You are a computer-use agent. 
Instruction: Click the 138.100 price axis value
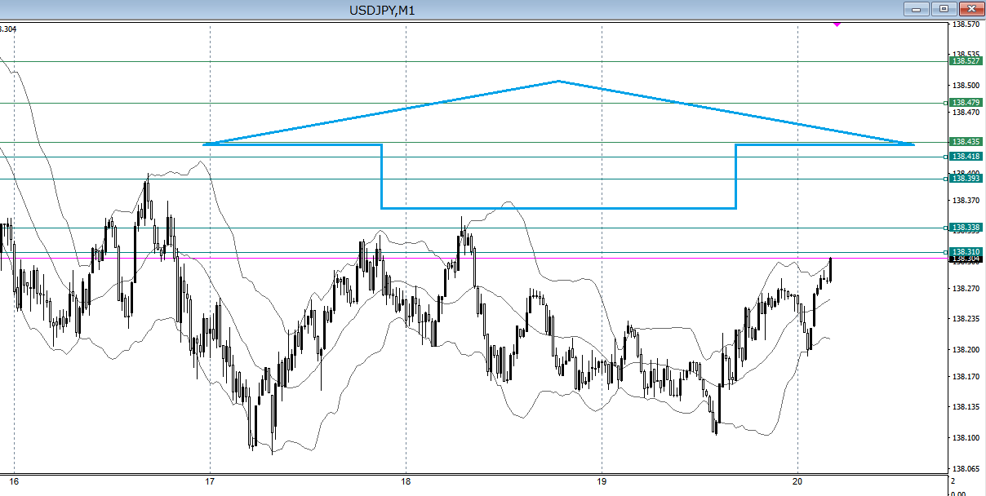[966, 438]
